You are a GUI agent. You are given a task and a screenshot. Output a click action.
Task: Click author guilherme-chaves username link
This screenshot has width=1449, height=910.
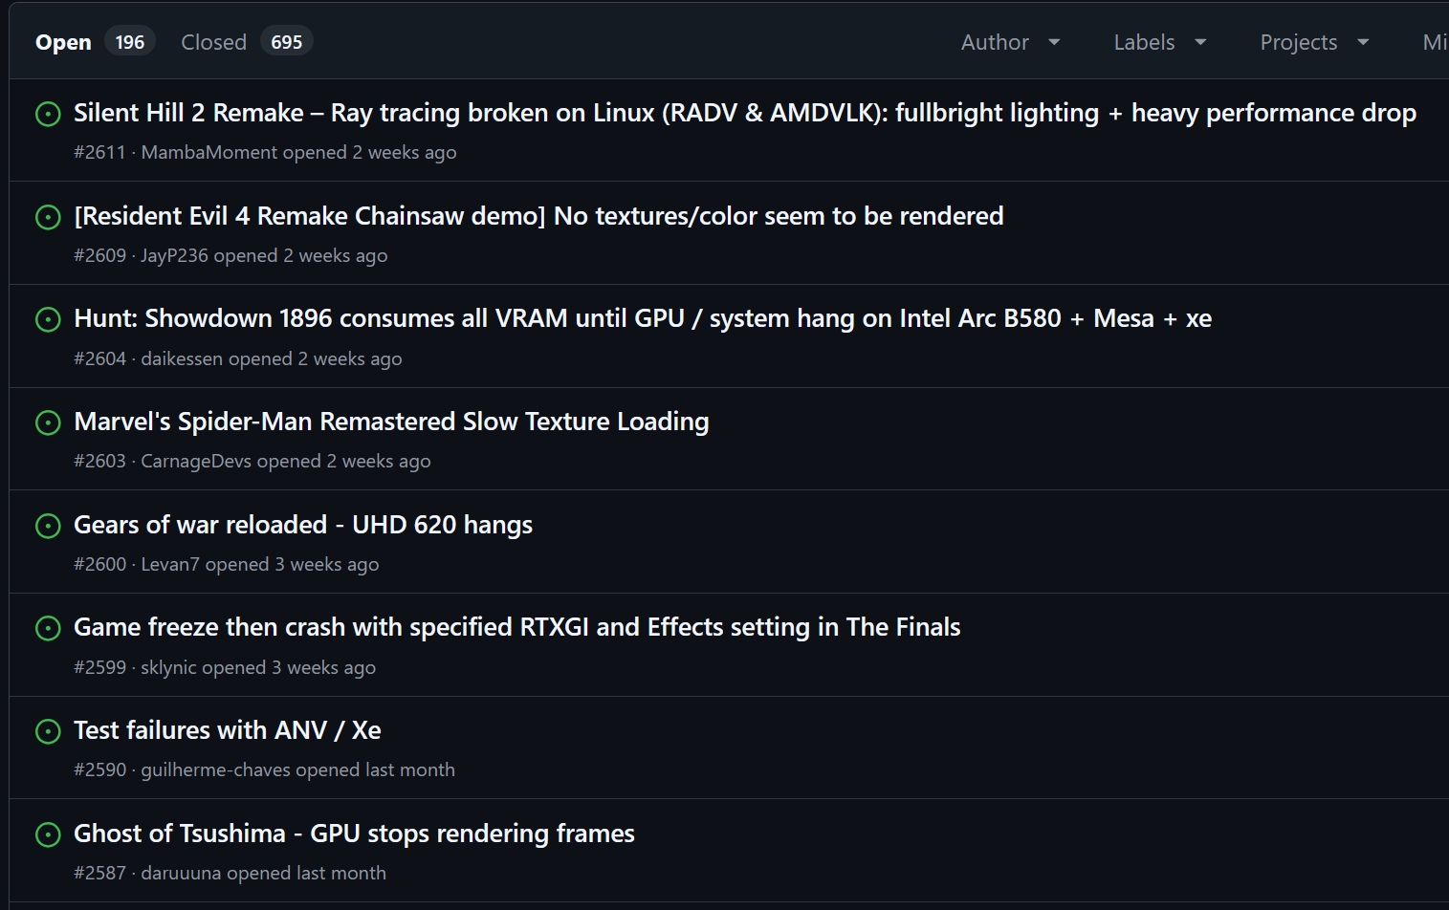pyautogui.click(x=215, y=770)
